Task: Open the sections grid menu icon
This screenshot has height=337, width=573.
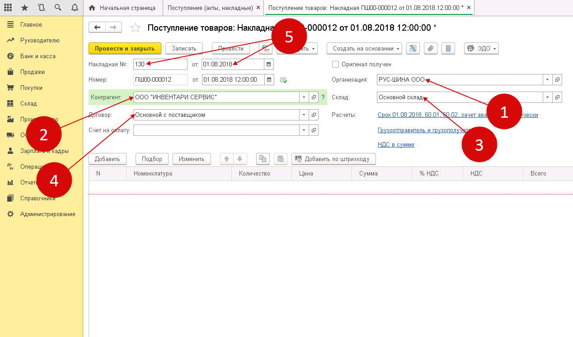Action: coord(8,8)
